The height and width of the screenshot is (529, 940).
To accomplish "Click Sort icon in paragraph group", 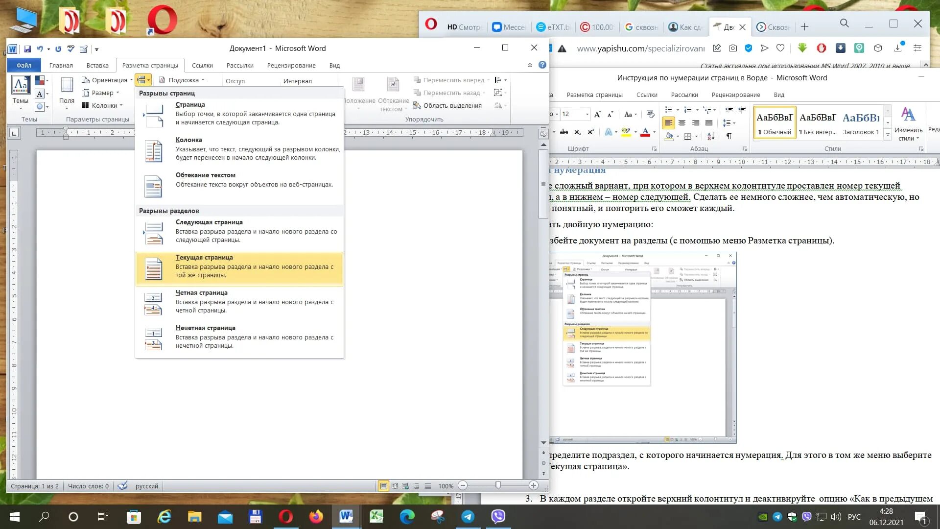I will point(711,136).
